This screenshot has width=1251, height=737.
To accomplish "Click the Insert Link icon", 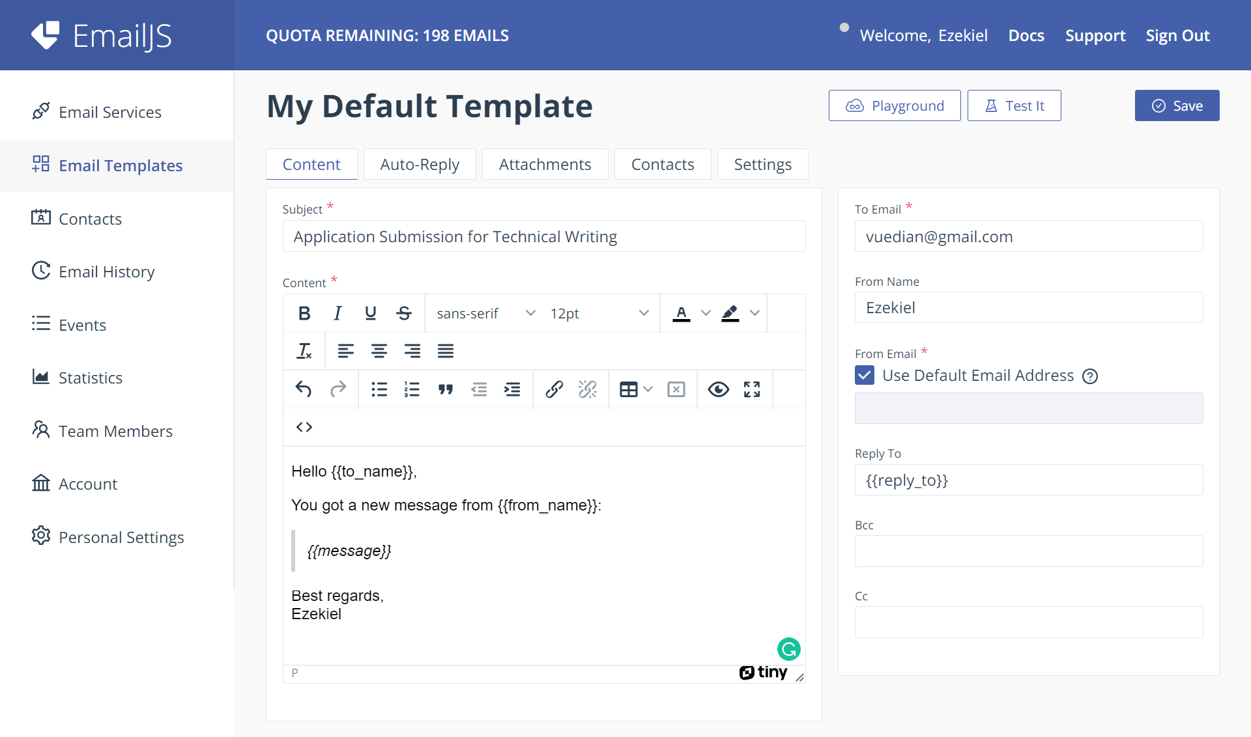I will click(x=554, y=389).
